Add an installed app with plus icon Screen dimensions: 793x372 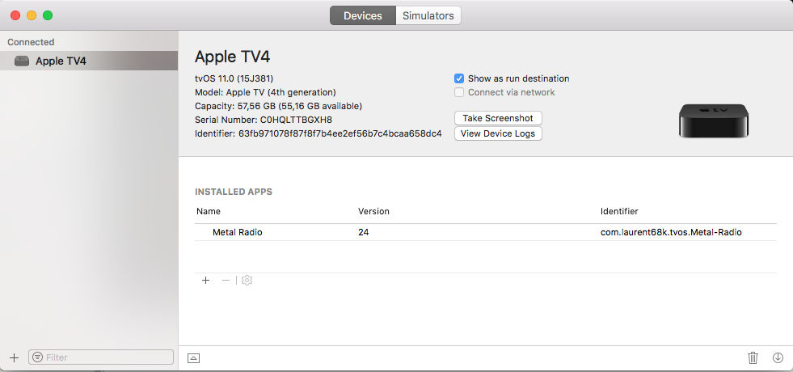click(205, 280)
